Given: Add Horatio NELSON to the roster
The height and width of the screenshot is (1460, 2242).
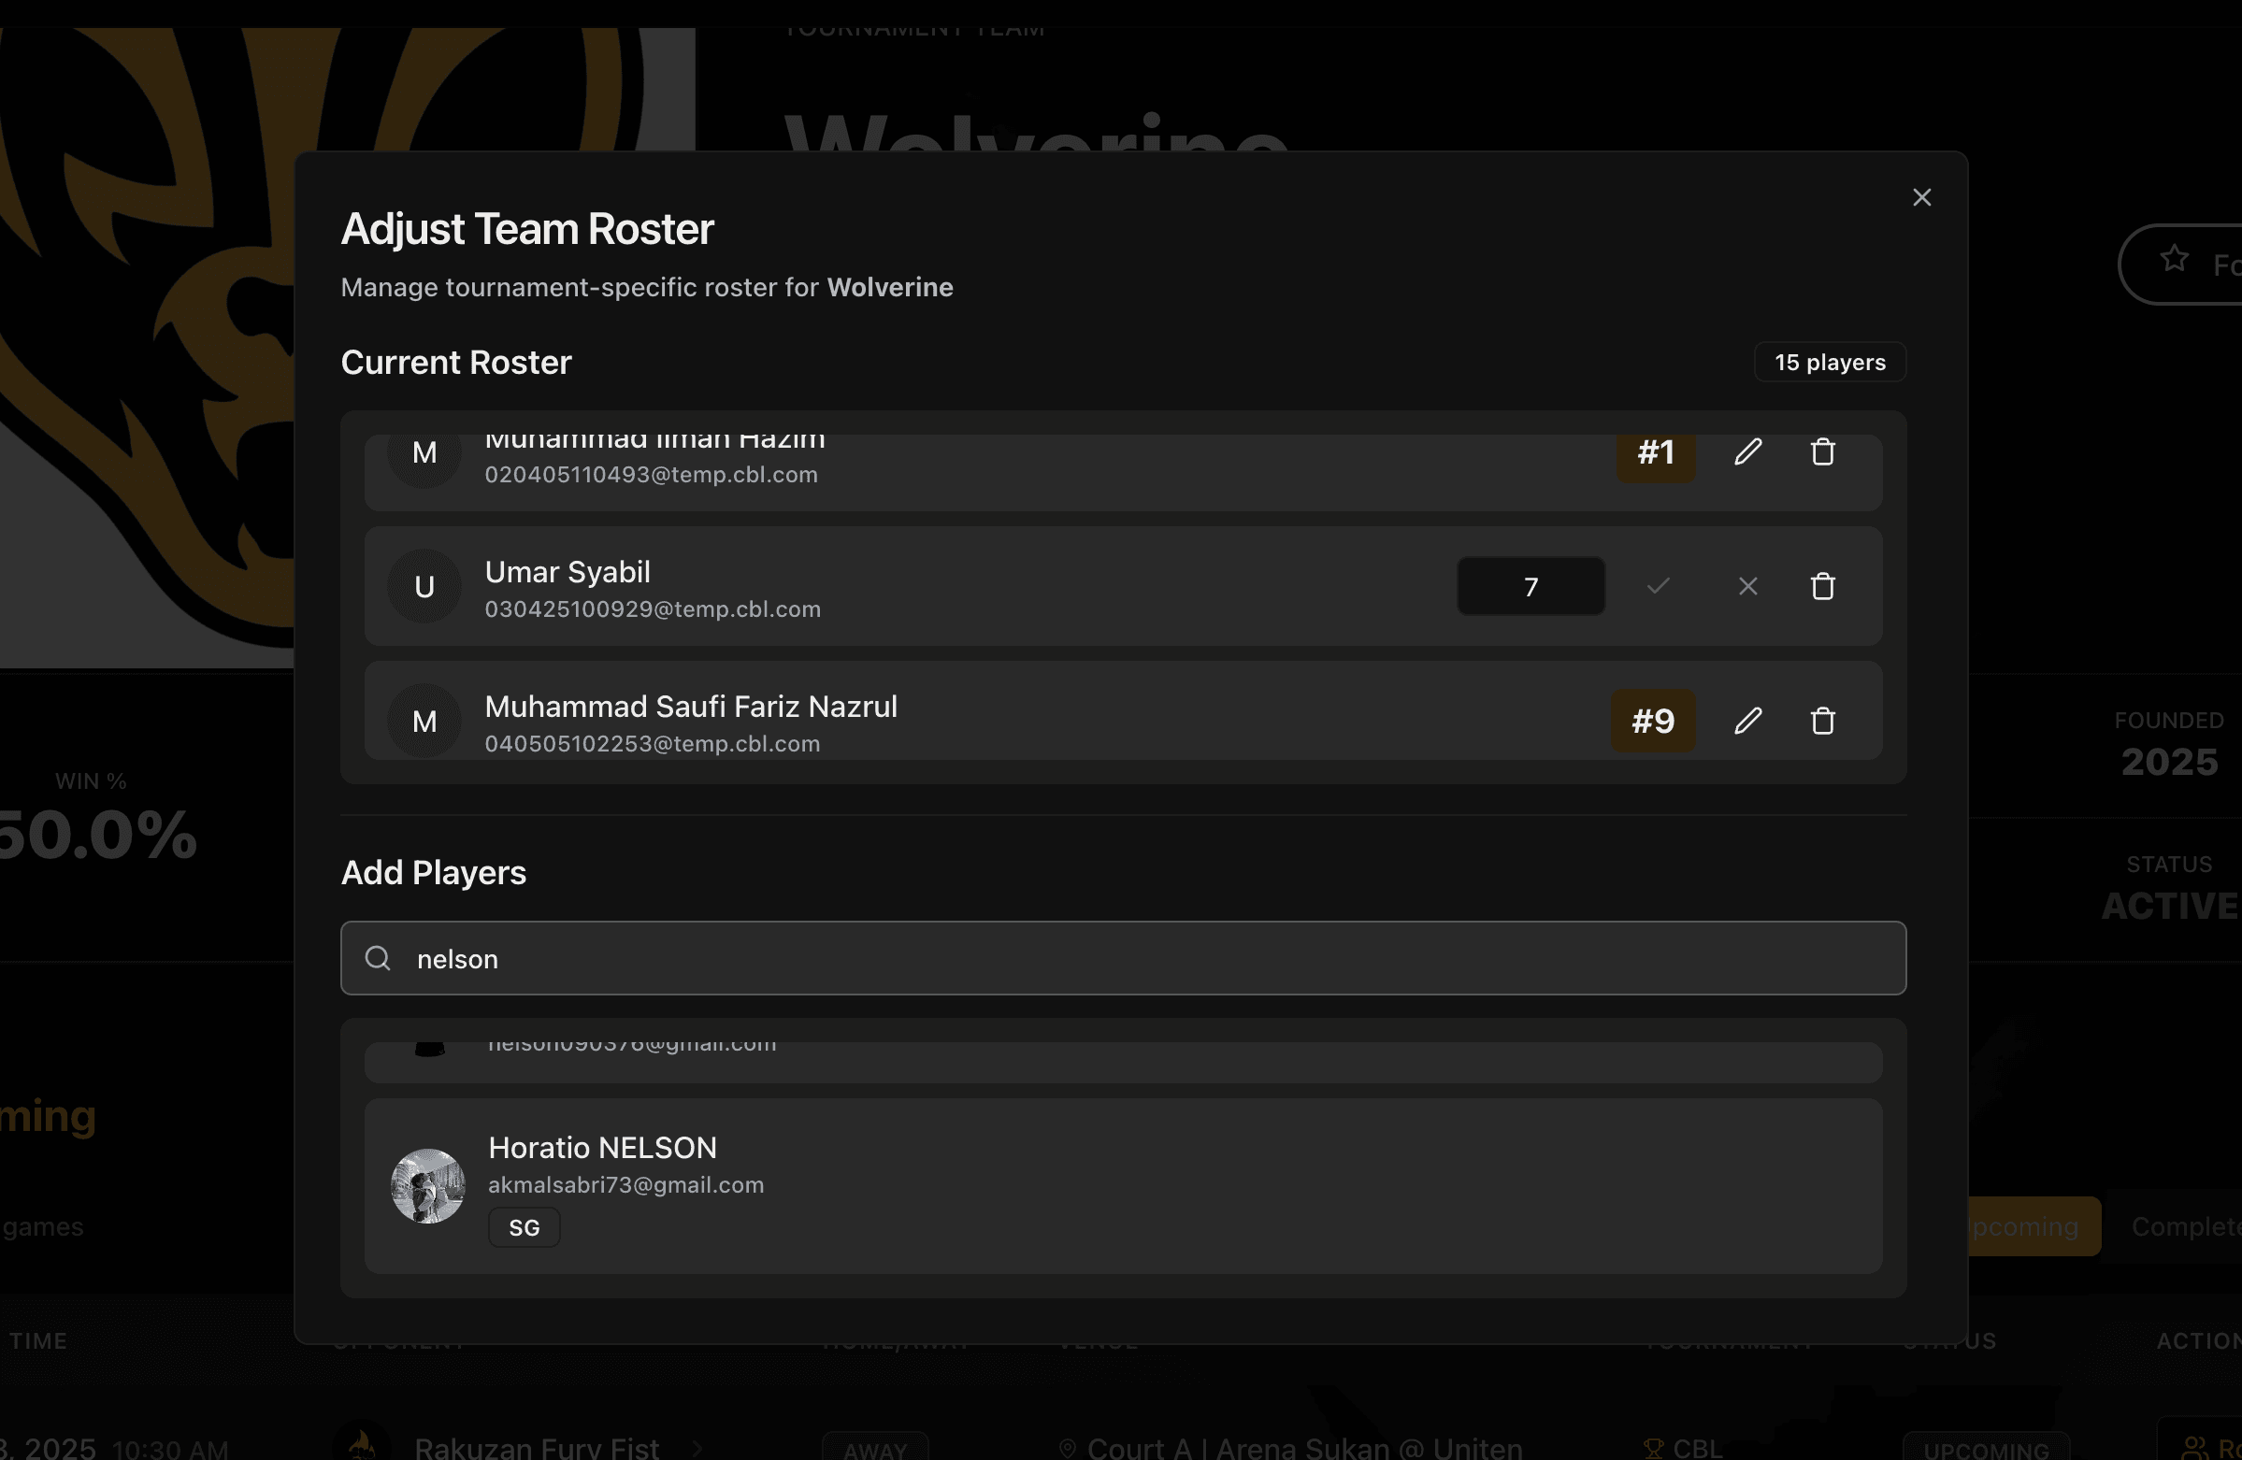Looking at the screenshot, I should click(x=1121, y=1185).
